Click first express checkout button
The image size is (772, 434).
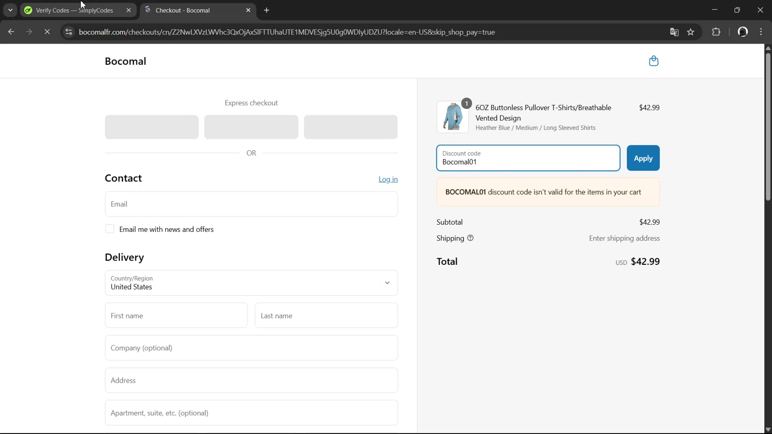[152, 127]
